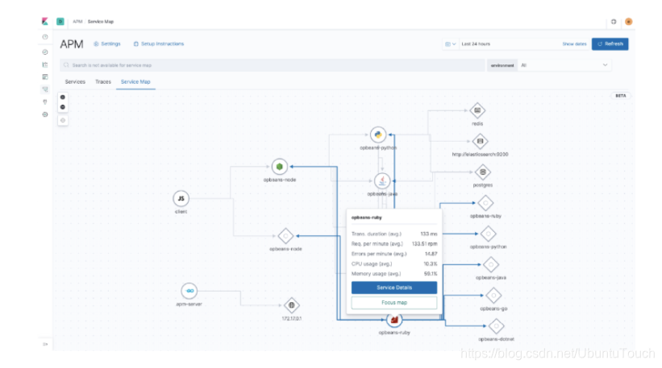662x368 pixels.
Task: Select the JS client node icon
Action: 181,199
